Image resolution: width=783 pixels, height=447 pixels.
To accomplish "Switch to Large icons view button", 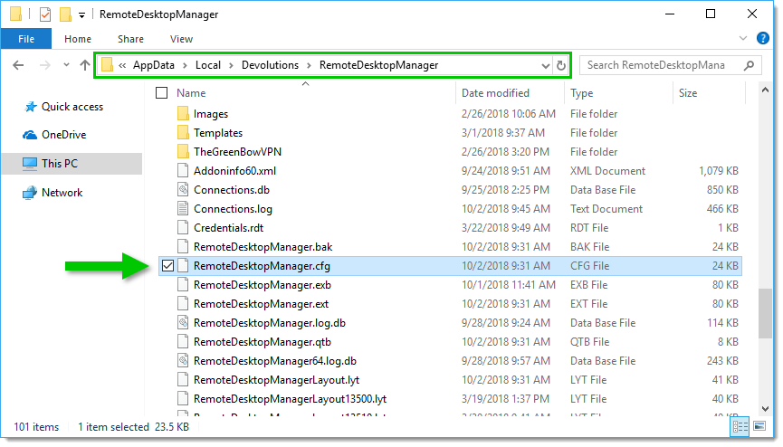I will [x=759, y=426].
